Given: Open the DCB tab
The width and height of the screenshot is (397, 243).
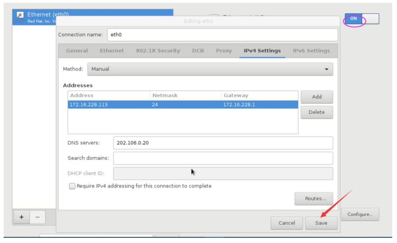Looking at the screenshot, I should pyautogui.click(x=198, y=51).
